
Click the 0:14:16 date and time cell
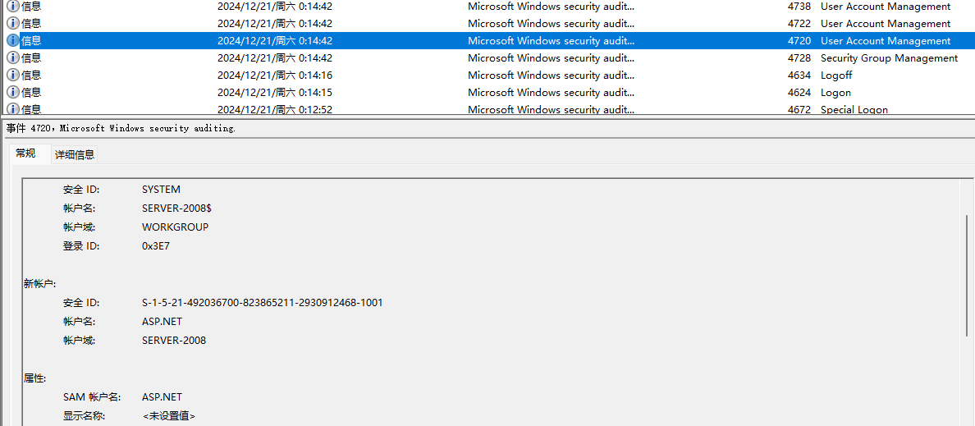[275, 75]
